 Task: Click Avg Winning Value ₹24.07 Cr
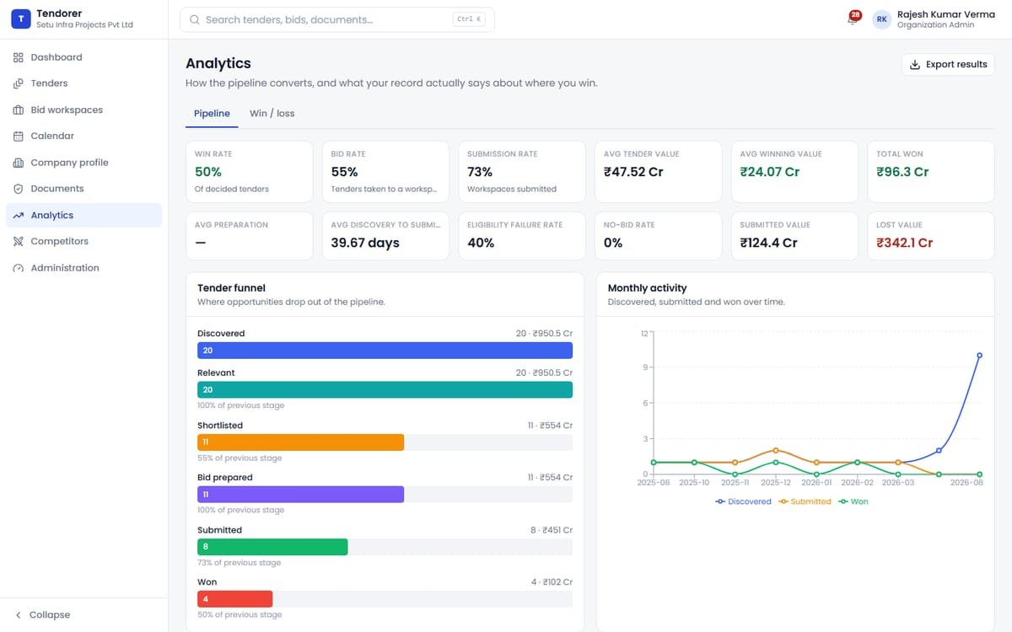pyautogui.click(x=770, y=172)
